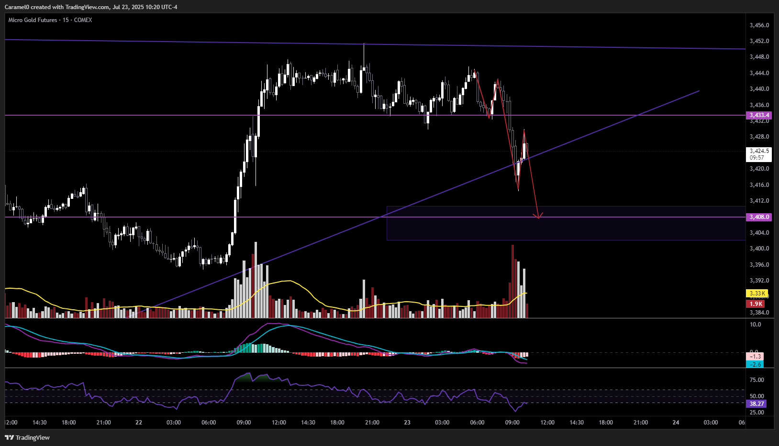Click the RSI scale label 75.00
The height and width of the screenshot is (446, 779).
pyautogui.click(x=757, y=380)
